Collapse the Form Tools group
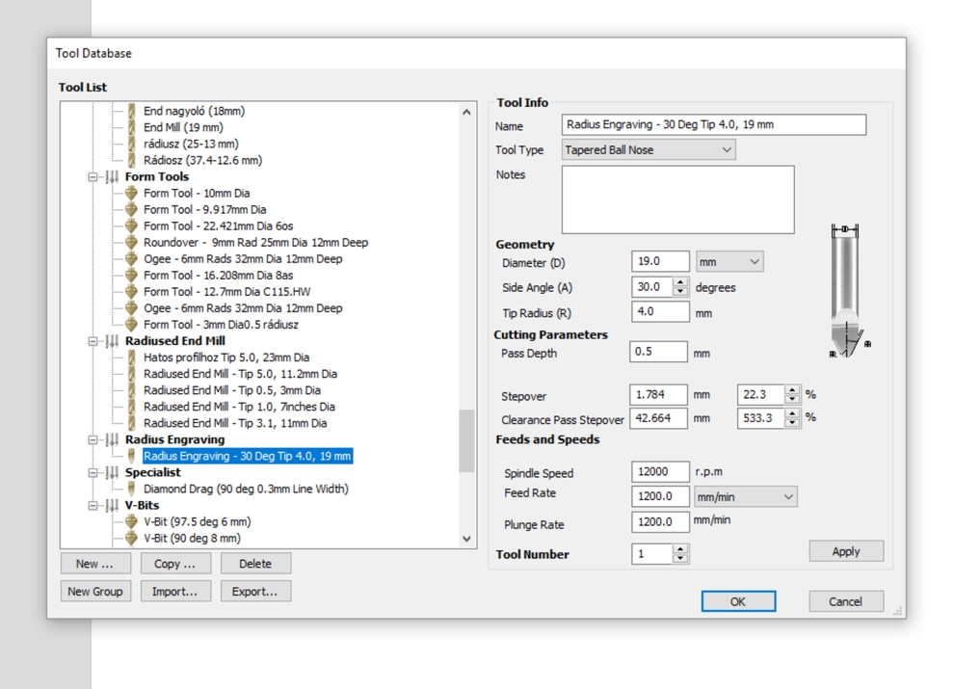The image size is (954, 689). pos(94,177)
